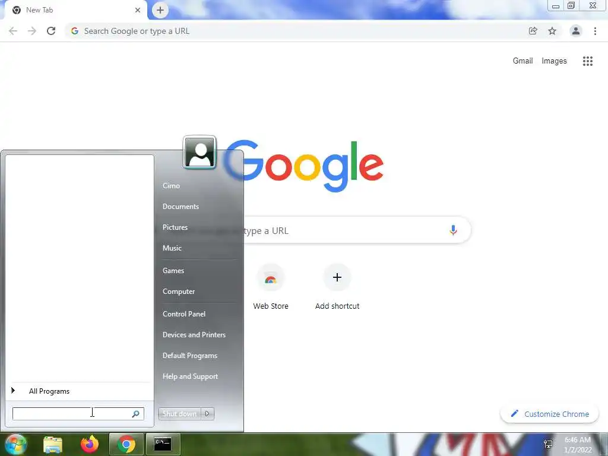608x456 pixels.
Task: Open the Shut down options arrow
Action: click(x=207, y=414)
